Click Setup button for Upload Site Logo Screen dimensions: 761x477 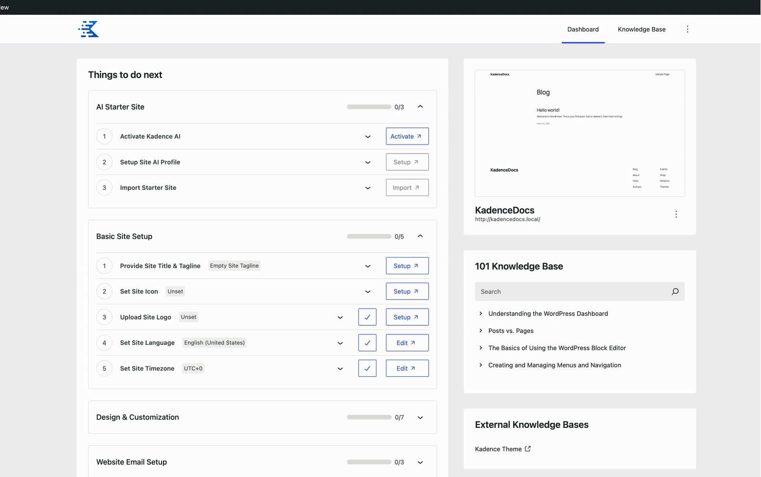407,317
